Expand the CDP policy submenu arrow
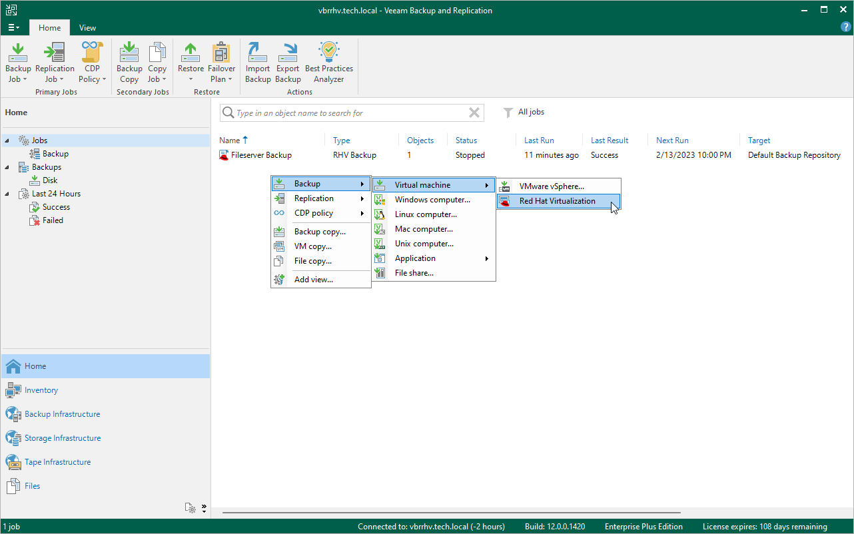 [x=362, y=213]
